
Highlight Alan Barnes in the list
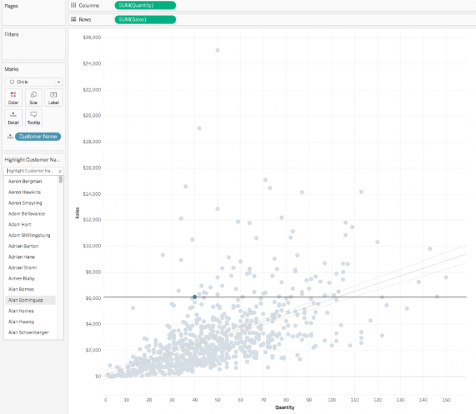21,289
